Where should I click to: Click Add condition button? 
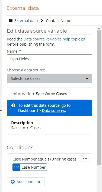tap(26, 182)
